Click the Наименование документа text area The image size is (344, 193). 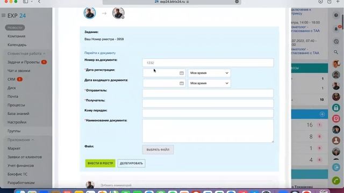(208, 131)
